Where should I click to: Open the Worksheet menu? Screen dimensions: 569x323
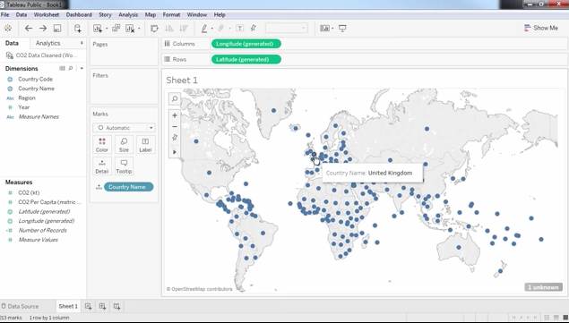click(47, 15)
